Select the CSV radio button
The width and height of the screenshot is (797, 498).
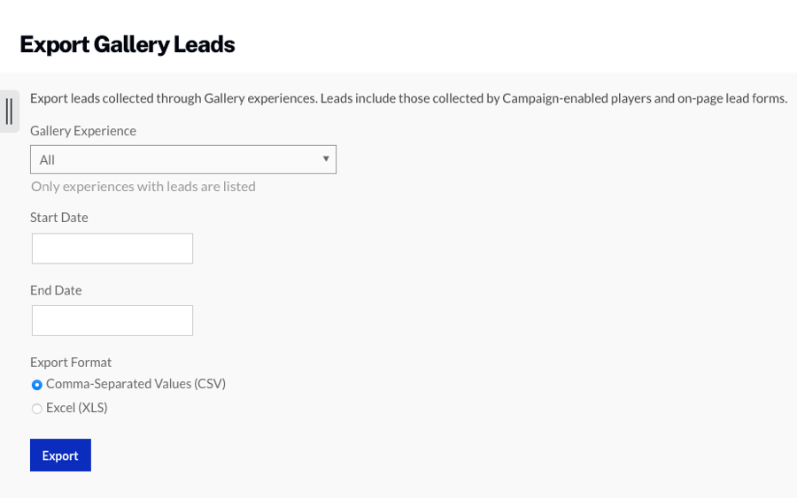coord(37,385)
